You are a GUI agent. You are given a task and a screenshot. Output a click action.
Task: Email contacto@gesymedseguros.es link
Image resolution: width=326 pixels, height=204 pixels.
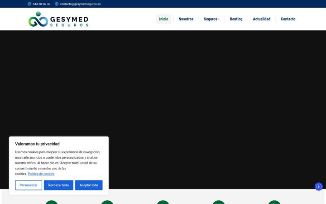(x=80, y=4)
